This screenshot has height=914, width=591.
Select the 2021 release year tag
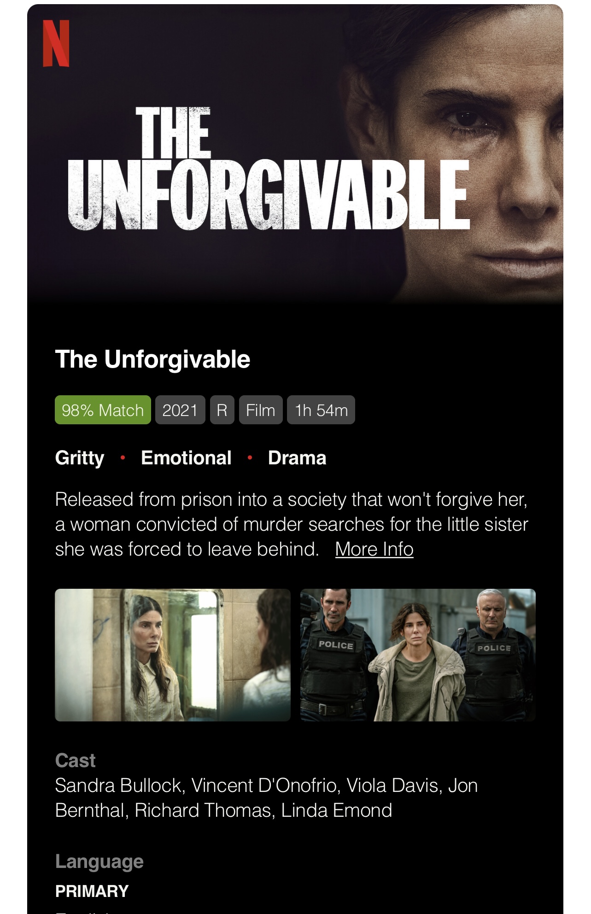click(180, 410)
